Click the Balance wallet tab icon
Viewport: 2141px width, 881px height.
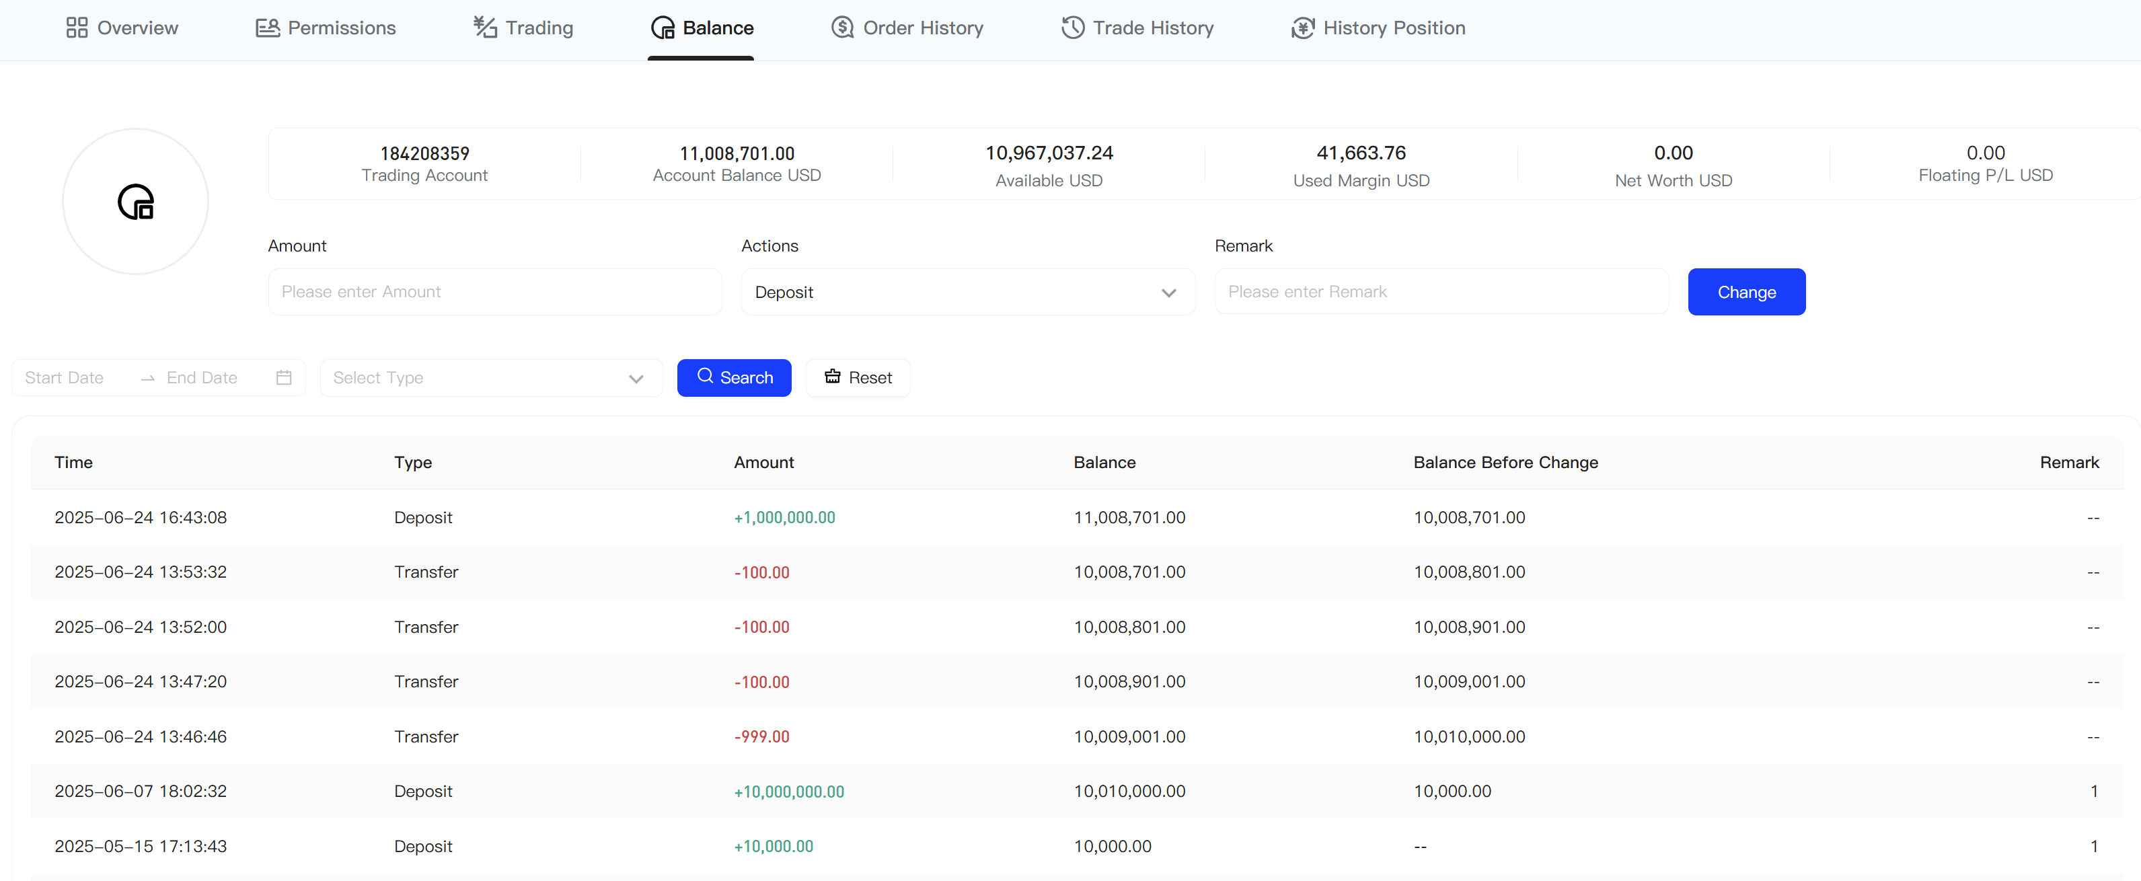click(x=663, y=28)
